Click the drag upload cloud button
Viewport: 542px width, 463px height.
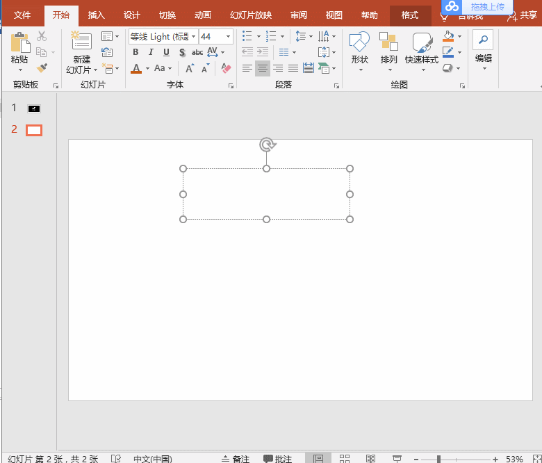(477, 6)
